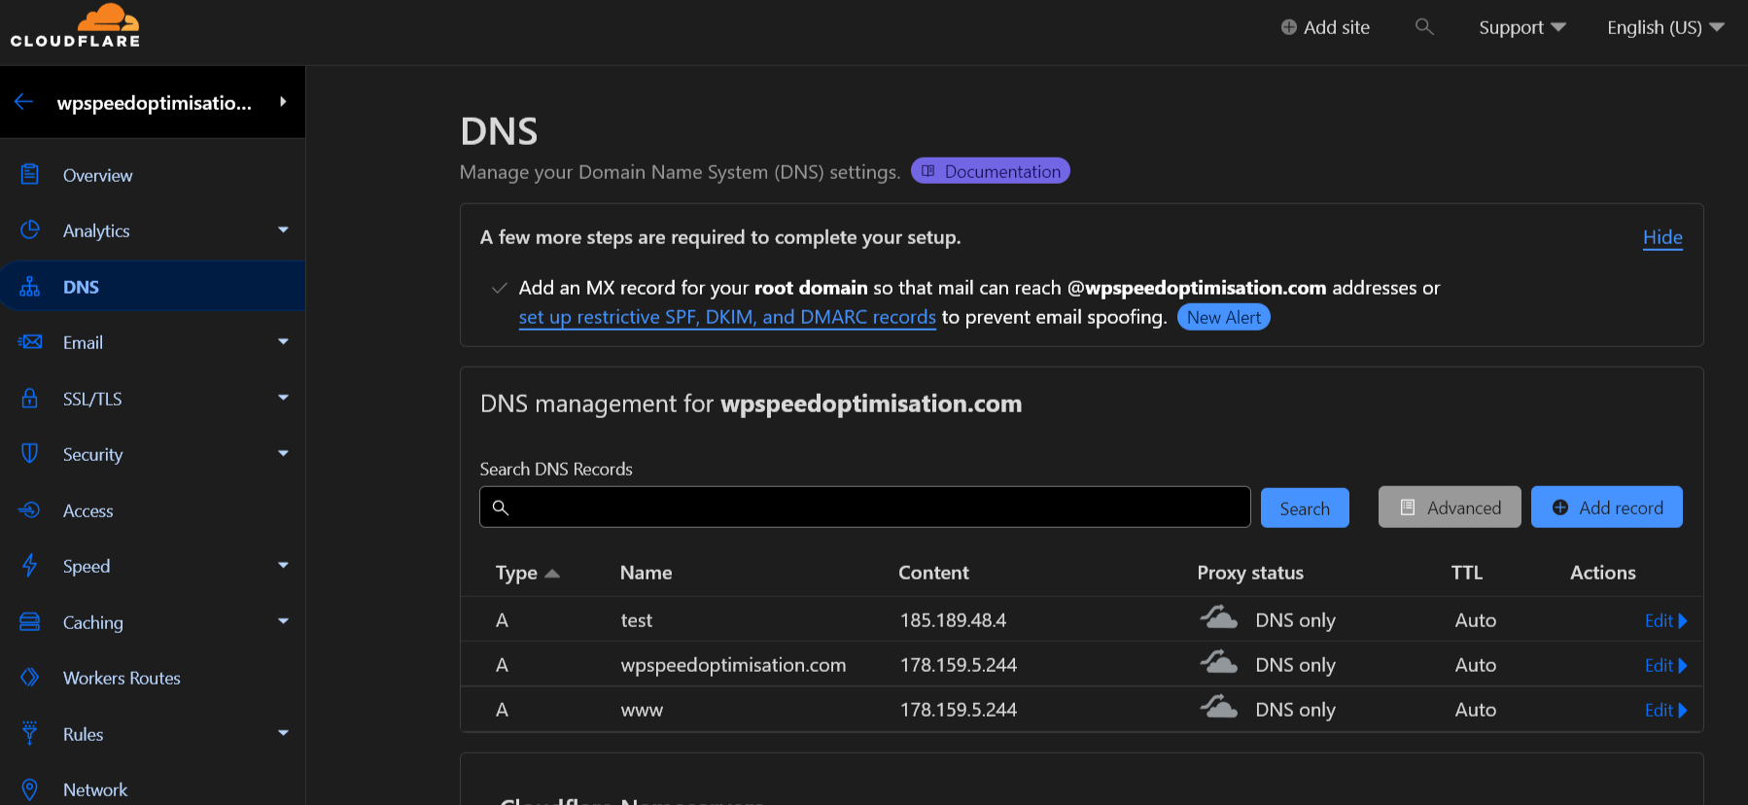Click the Proxy status column header
Image resolution: width=1748 pixels, height=805 pixels.
[1250, 573]
